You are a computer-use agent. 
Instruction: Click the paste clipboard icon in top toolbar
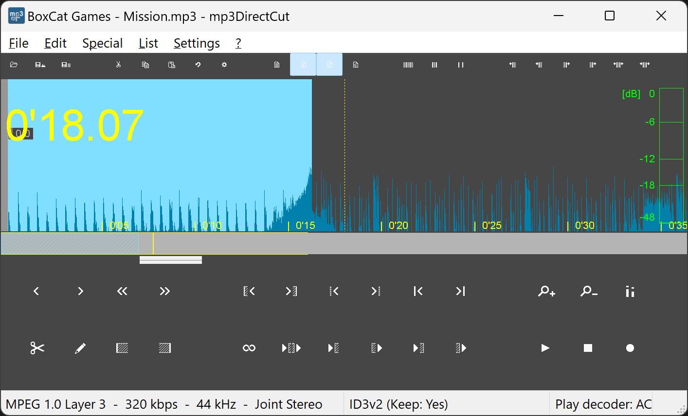172,65
